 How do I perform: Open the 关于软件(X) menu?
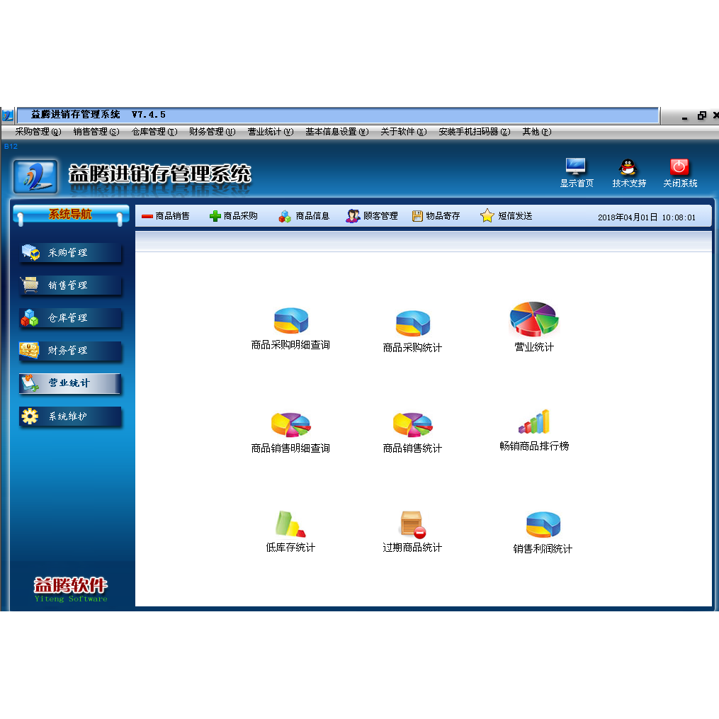tap(404, 132)
